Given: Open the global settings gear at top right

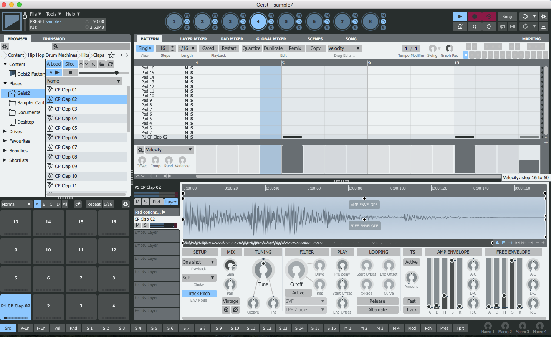Looking at the screenshot, I should tap(543, 17).
